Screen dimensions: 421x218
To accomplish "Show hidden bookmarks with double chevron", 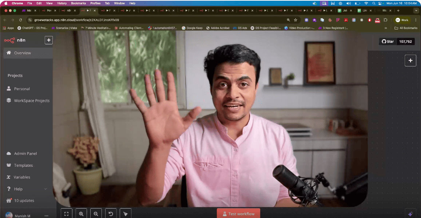I will click(386, 28).
